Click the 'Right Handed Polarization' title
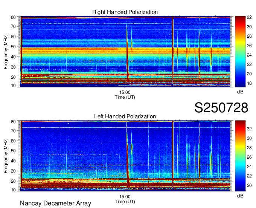 pyautogui.click(x=125, y=12)
